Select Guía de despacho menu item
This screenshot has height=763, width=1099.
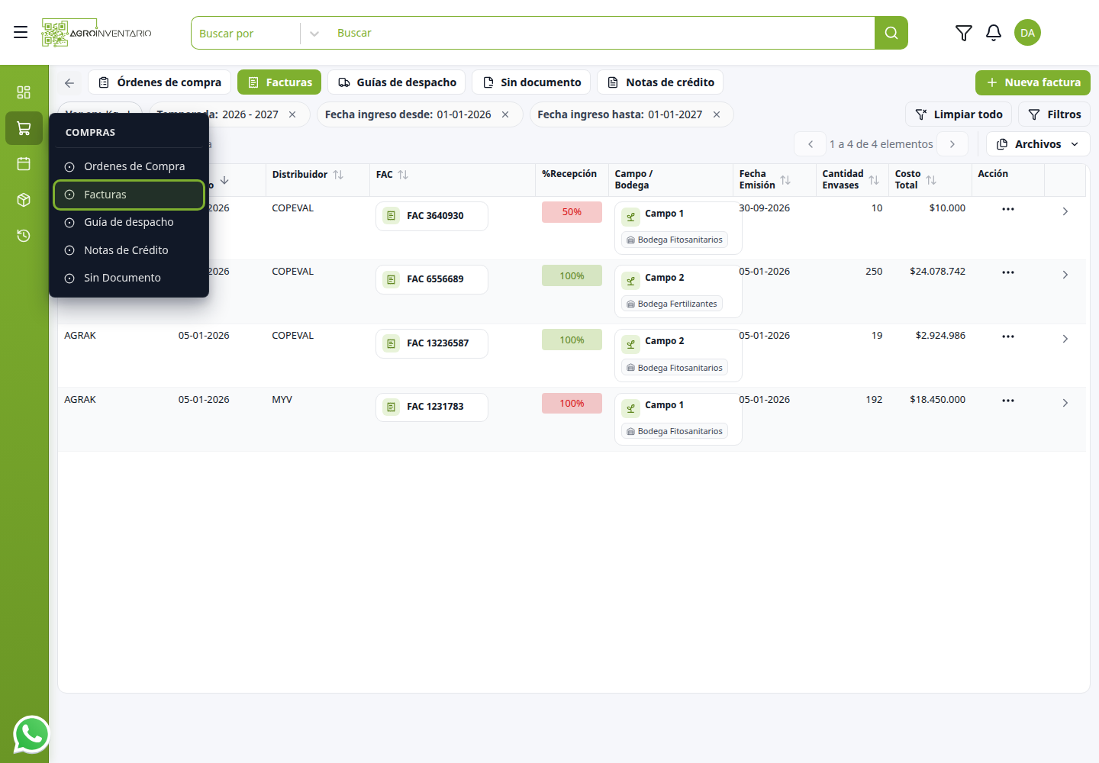pos(129,222)
